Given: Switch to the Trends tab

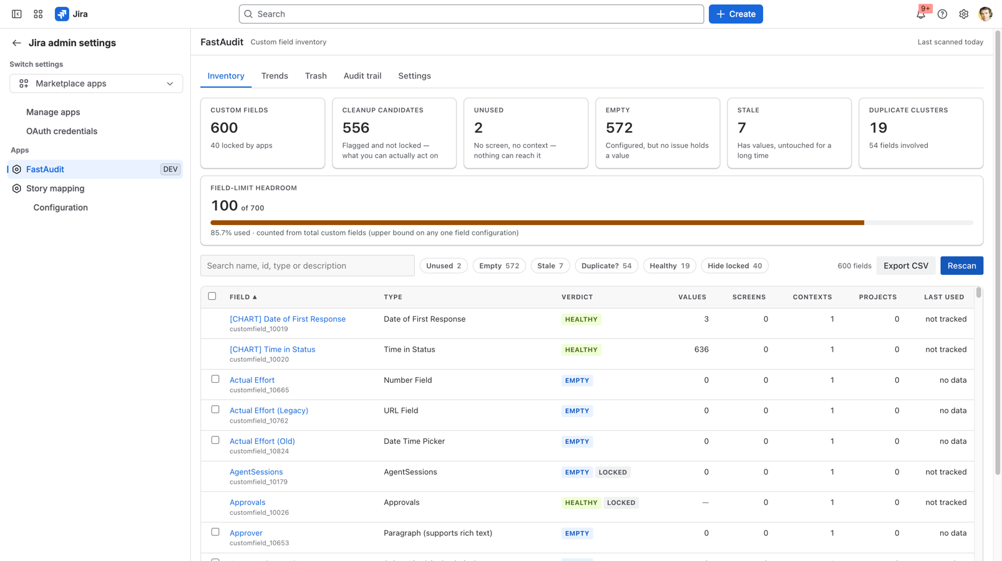Looking at the screenshot, I should point(275,76).
